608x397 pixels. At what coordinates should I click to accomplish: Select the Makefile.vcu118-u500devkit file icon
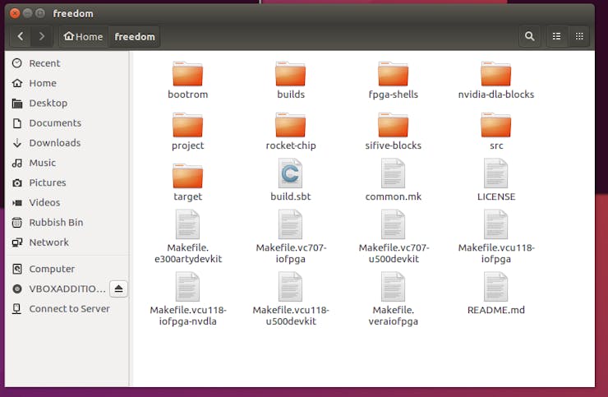pyautogui.click(x=290, y=287)
